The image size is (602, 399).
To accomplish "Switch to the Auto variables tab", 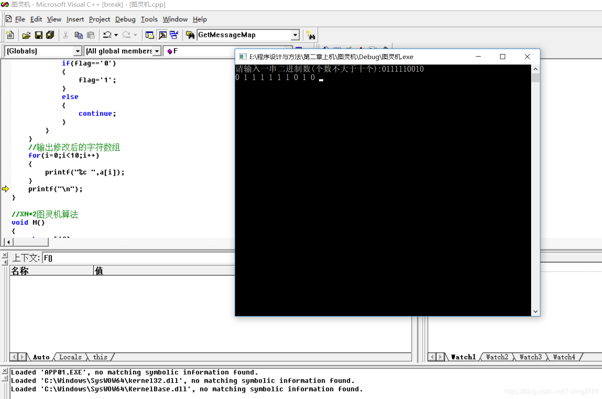I will click(x=41, y=357).
